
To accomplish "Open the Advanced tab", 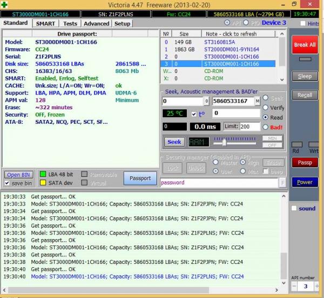I will (x=96, y=24).
